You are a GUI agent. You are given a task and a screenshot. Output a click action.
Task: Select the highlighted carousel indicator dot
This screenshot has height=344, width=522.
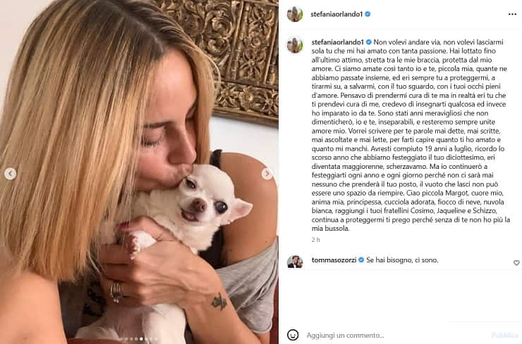(142, 339)
